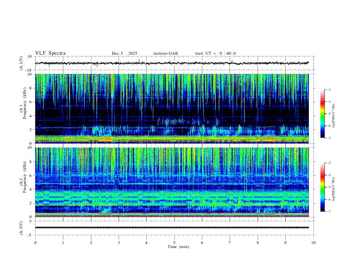Click the ch.1 voltage waveform trace
Image resolution: width=353 pixels, height=272 pixels.
tap(172, 63)
